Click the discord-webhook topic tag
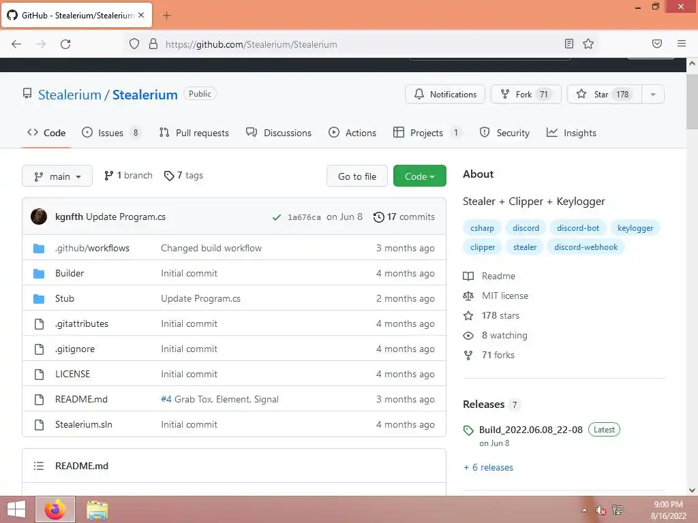Viewport: 698px width, 523px height. tap(586, 247)
